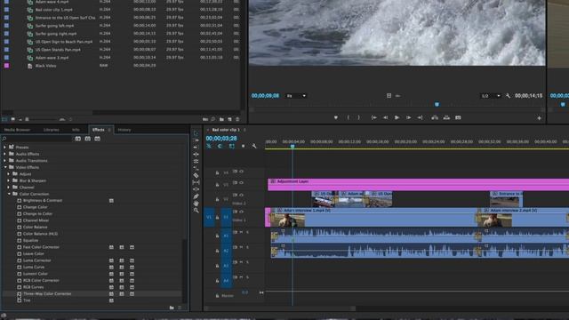Select the Slide tool

[x=196, y=189]
